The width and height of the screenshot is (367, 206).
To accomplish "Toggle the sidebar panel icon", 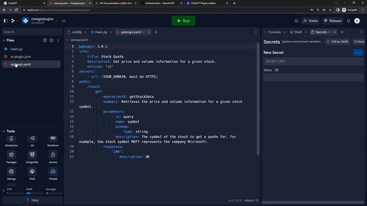I will [6, 21].
